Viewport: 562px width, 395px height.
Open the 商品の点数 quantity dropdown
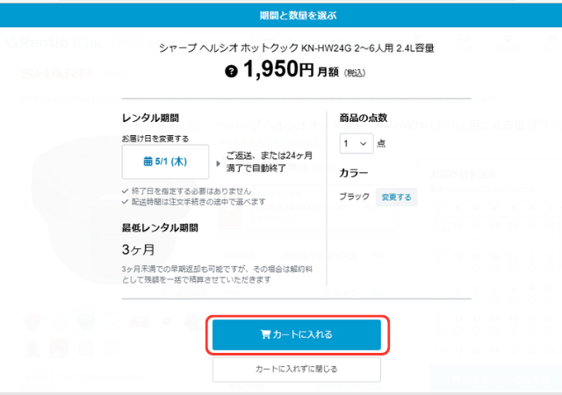(x=357, y=143)
